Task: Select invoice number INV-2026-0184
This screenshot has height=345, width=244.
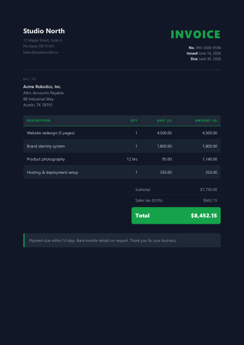Action: [x=208, y=48]
